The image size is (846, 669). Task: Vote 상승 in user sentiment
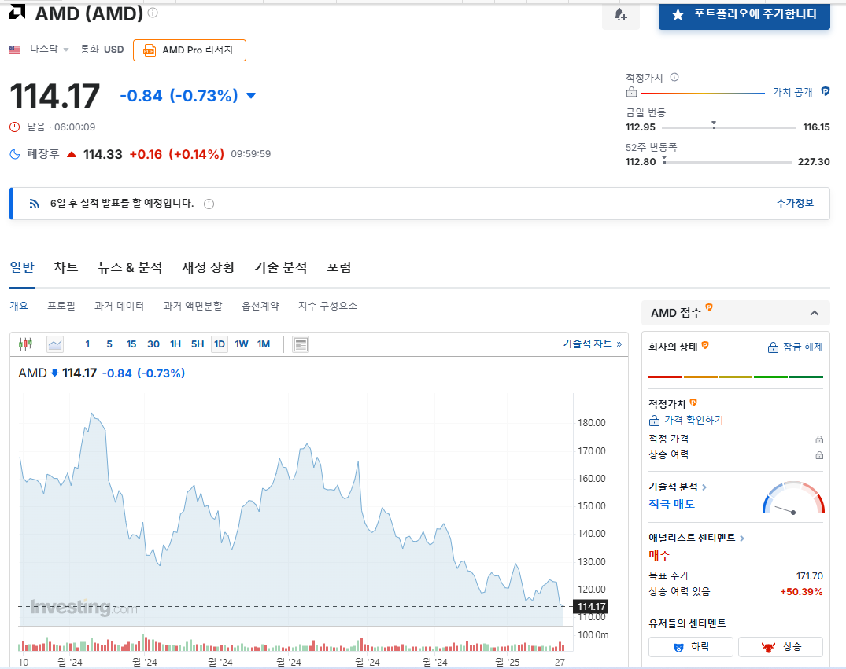click(780, 646)
